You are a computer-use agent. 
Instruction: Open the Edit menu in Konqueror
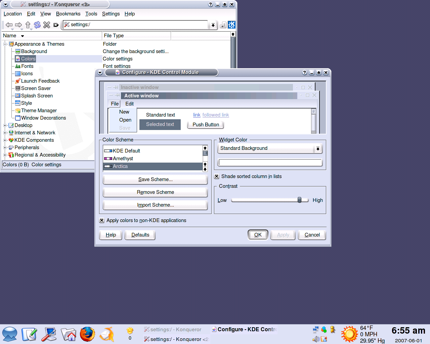click(31, 14)
